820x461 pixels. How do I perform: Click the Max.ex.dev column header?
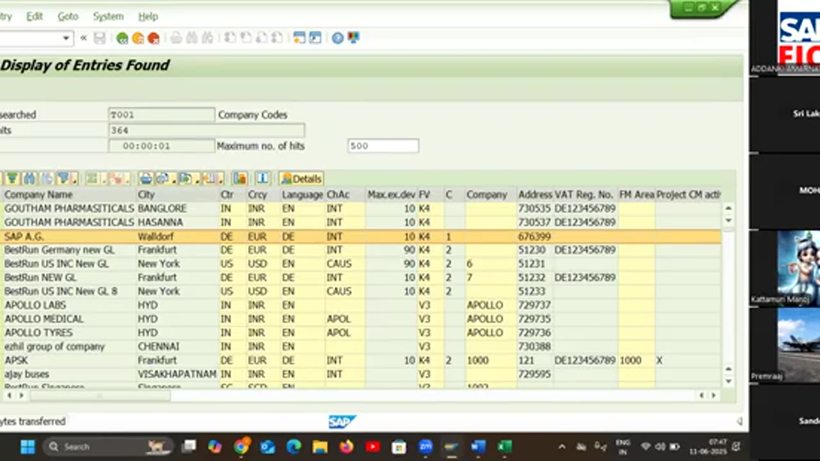[x=391, y=195]
